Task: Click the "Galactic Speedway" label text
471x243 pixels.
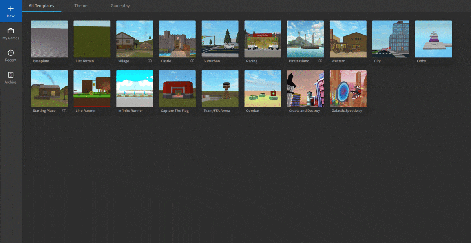Action: click(x=347, y=111)
